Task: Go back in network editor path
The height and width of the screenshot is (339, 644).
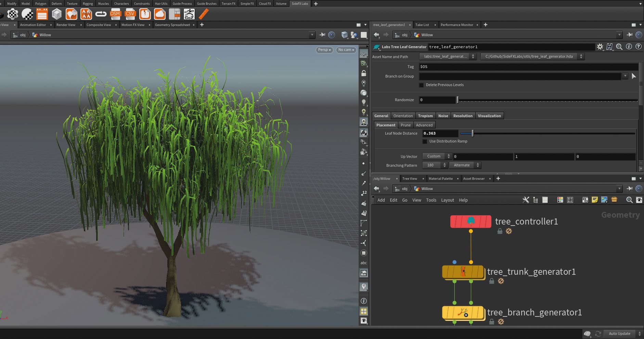Action: [376, 189]
